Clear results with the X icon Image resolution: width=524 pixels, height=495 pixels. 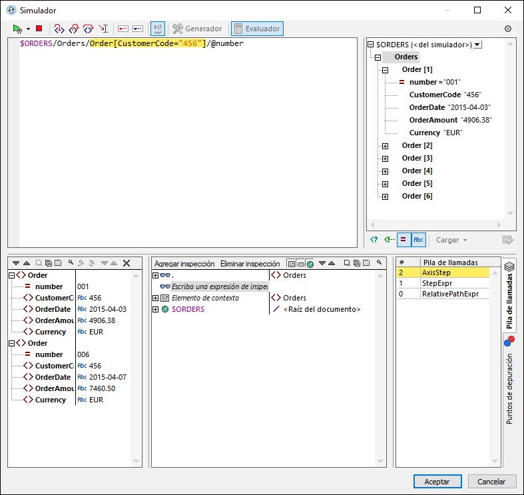127,263
